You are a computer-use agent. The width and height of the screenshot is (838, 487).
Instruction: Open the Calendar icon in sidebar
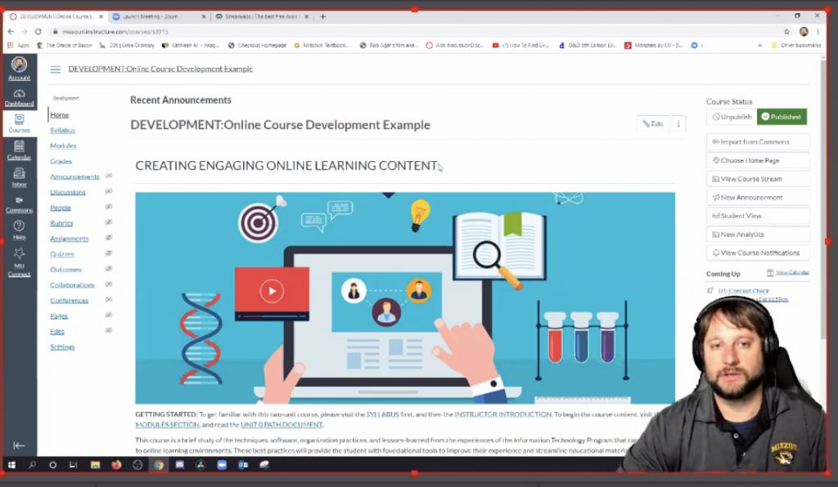pyautogui.click(x=19, y=149)
